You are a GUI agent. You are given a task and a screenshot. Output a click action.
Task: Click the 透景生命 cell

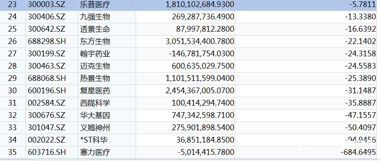(x=107, y=29)
